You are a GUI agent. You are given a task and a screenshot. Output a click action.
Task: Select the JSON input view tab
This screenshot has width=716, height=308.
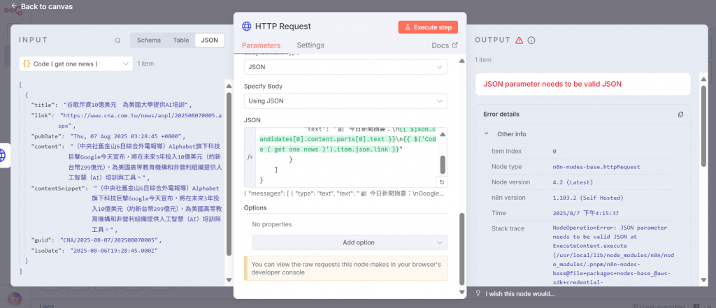click(210, 40)
